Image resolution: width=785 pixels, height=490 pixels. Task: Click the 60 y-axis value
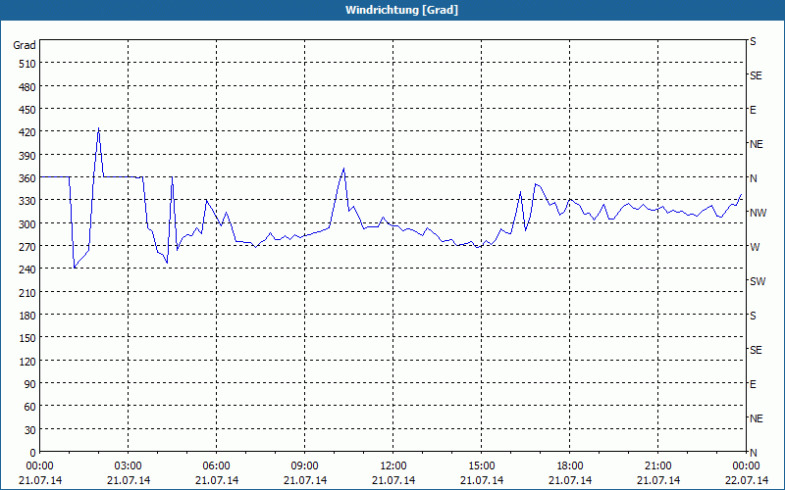(x=30, y=407)
